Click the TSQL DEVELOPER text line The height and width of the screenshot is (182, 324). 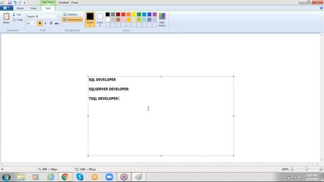tap(103, 99)
